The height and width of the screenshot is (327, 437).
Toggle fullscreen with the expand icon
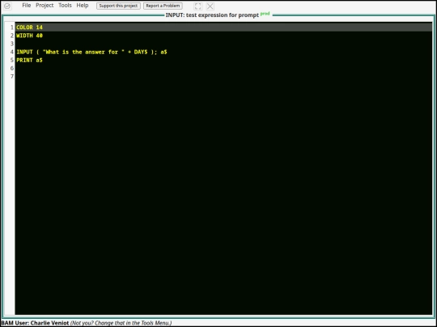tap(198, 6)
